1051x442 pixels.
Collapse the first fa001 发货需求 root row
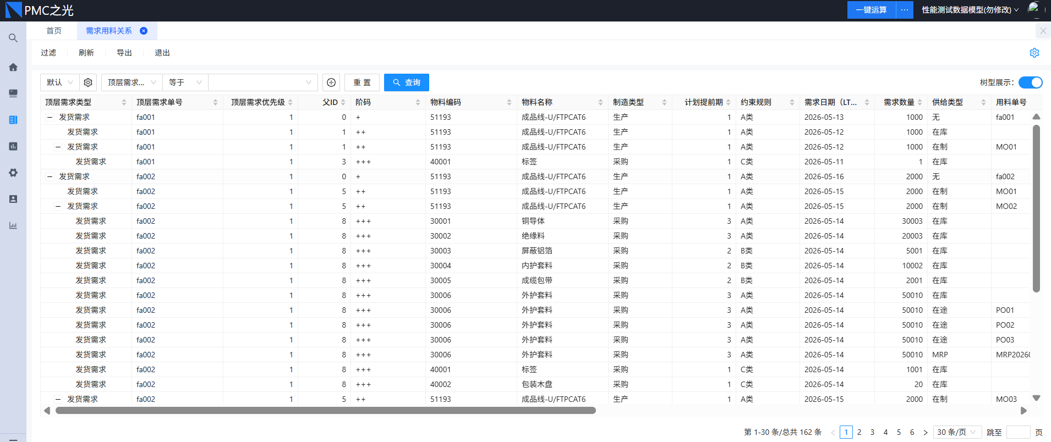50,117
